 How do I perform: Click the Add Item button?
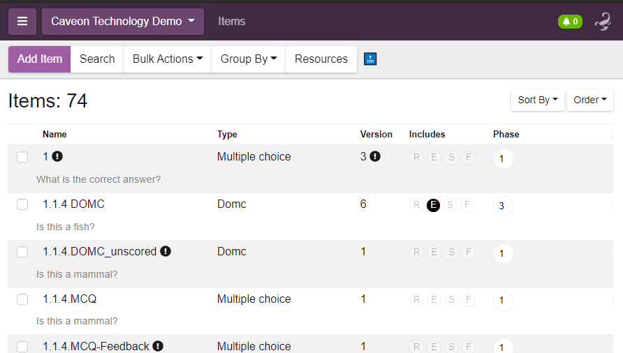(x=40, y=59)
